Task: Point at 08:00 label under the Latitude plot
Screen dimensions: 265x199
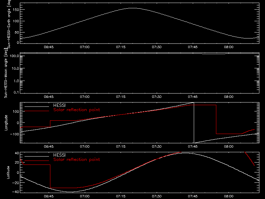Action: (229, 196)
